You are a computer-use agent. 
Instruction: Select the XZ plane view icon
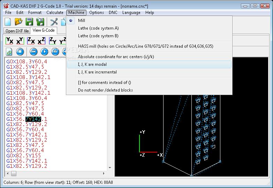point(41,41)
